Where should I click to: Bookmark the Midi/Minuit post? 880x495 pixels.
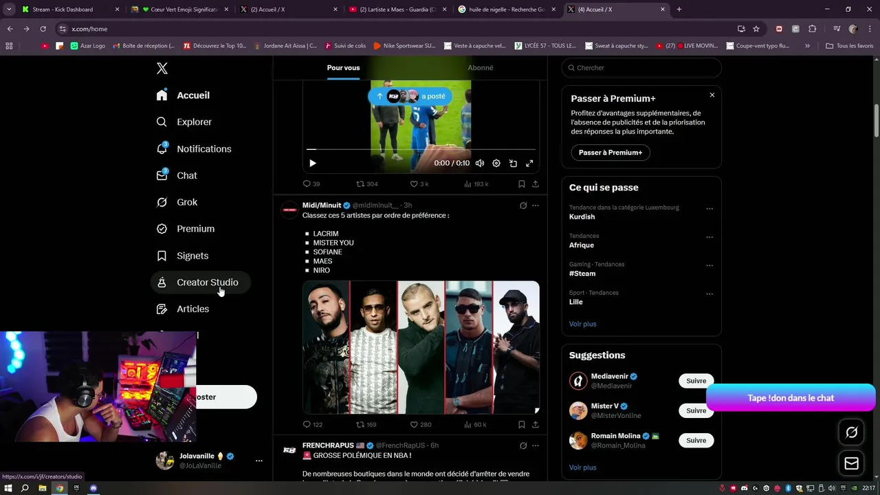pos(522,424)
